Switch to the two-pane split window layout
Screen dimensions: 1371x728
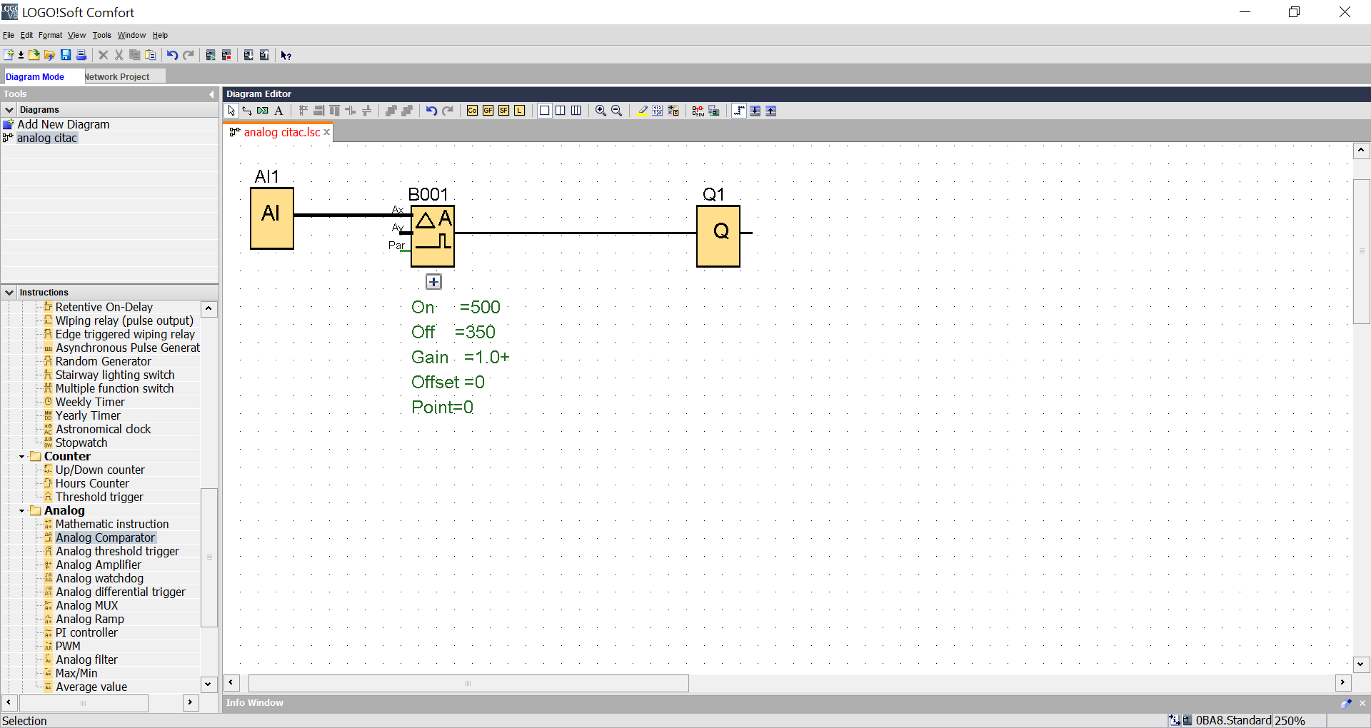(x=561, y=111)
